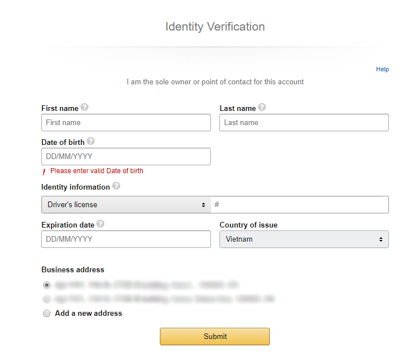This screenshot has height=360, width=411.
Task: Click the Last name help question icon
Action: 262,108
